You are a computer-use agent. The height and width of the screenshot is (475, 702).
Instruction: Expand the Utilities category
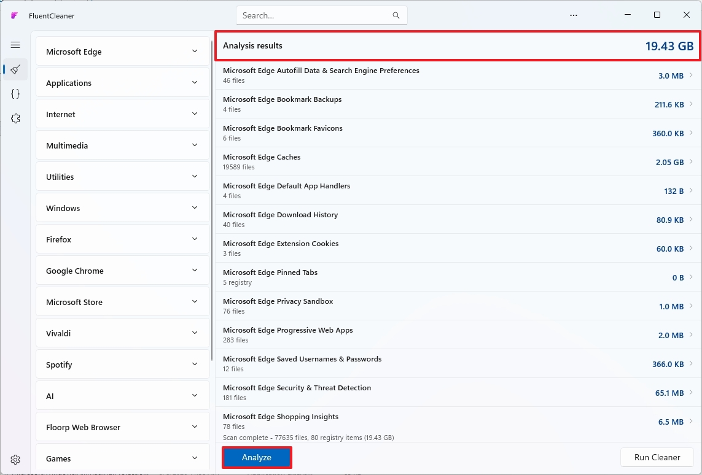123,177
